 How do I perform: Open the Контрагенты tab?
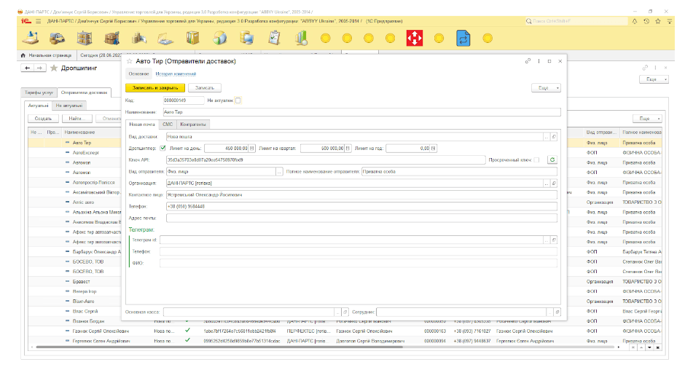click(193, 124)
